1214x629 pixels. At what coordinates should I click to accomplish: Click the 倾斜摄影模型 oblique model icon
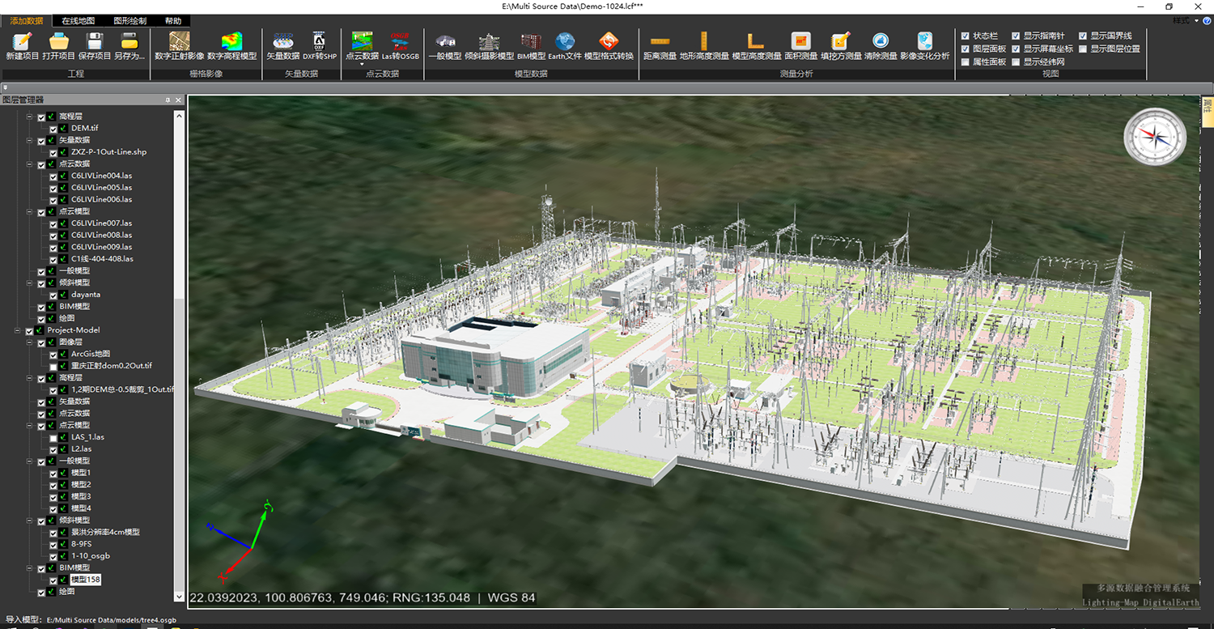pyautogui.click(x=489, y=41)
